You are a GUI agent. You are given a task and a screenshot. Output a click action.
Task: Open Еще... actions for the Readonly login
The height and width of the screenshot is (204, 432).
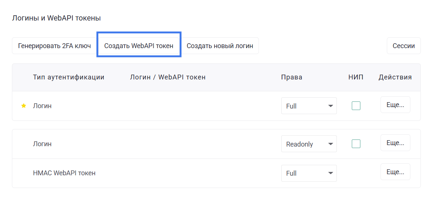pyautogui.click(x=395, y=142)
